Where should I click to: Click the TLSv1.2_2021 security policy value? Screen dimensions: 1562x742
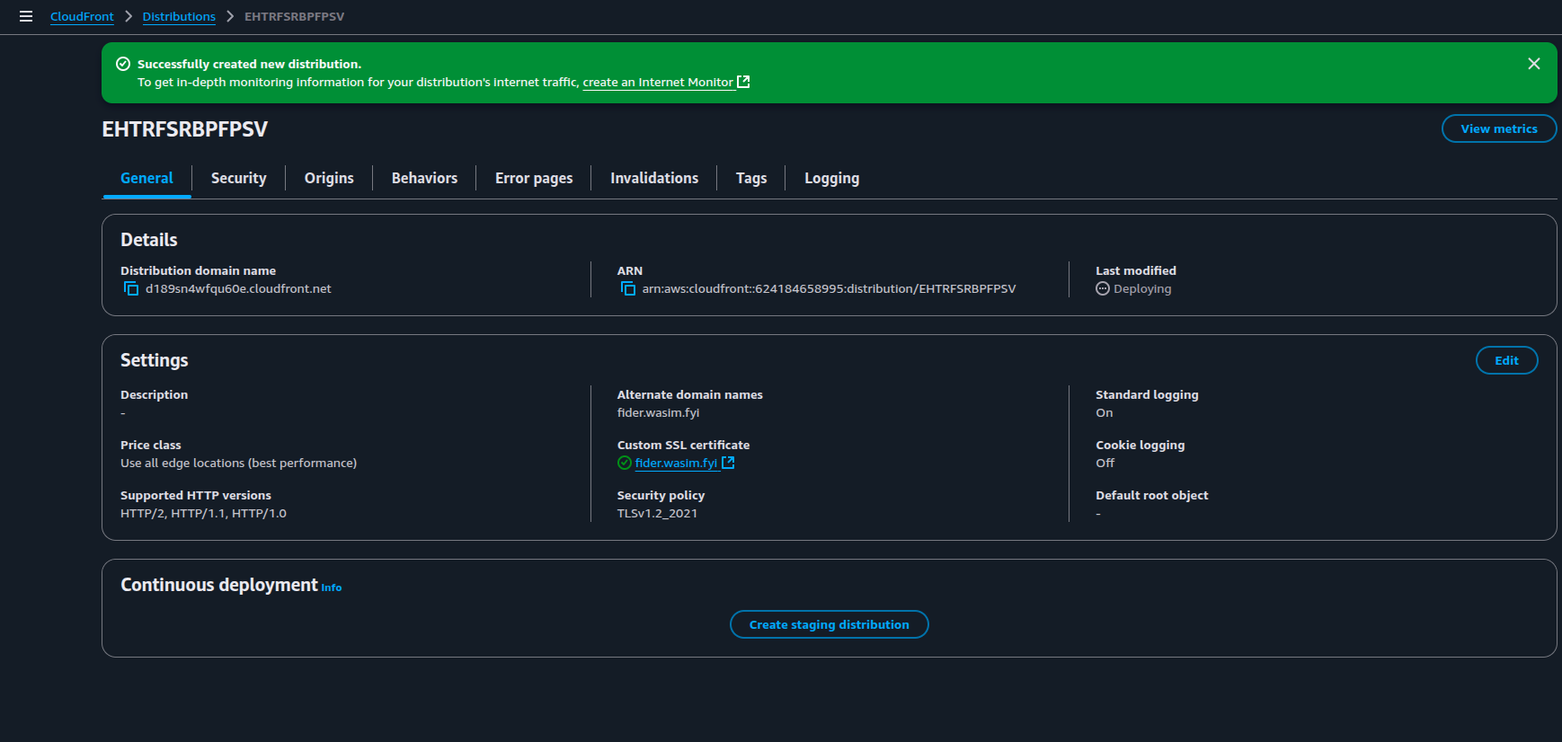[x=657, y=513]
